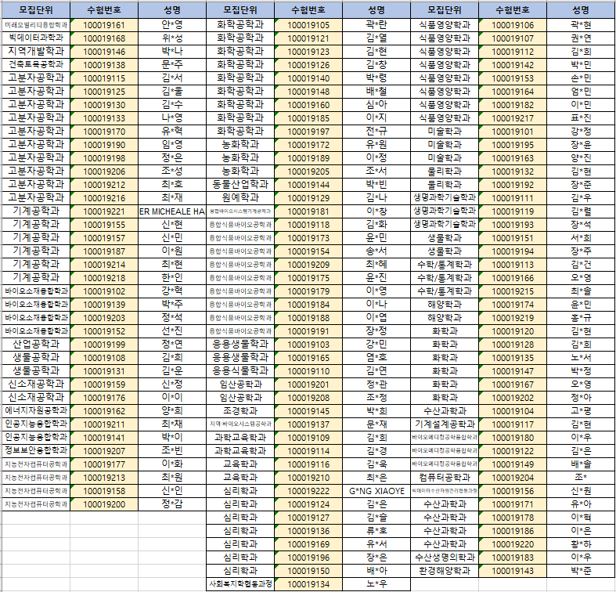Click the 조경학과 cell

coord(240,411)
